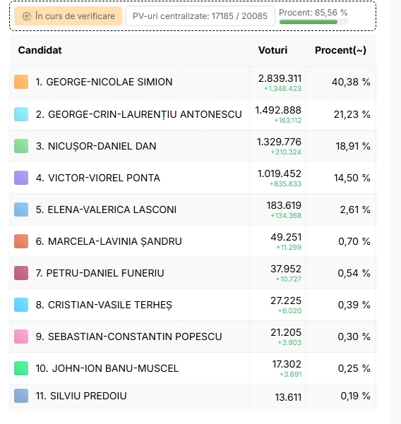This screenshot has width=401, height=424.
Task: Click the purple swatch for Victor-Viorel Ponta
Action: coord(21,178)
